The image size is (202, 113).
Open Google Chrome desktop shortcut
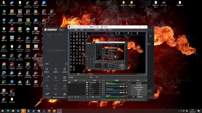[x=4, y=66]
